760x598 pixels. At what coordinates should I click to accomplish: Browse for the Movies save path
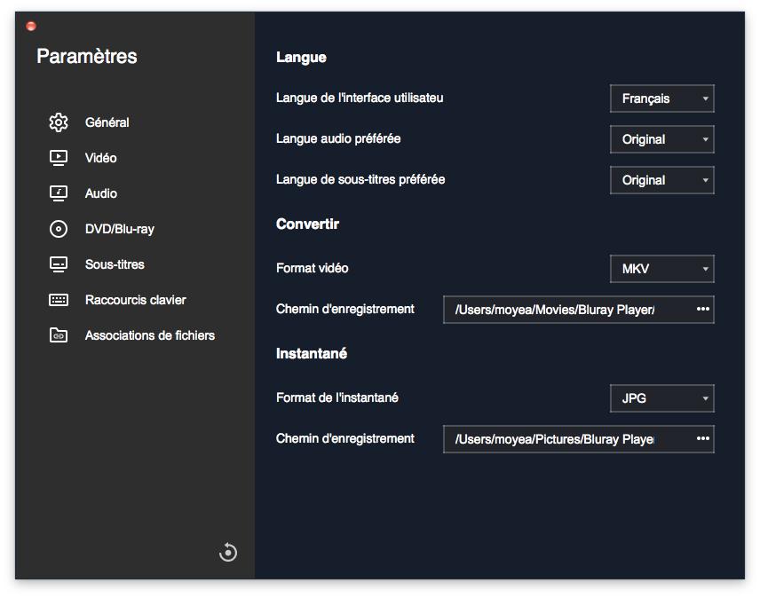click(703, 310)
